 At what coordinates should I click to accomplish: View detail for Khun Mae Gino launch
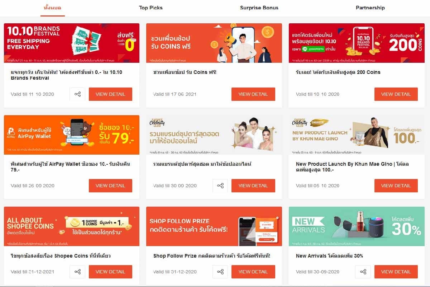[396, 186]
